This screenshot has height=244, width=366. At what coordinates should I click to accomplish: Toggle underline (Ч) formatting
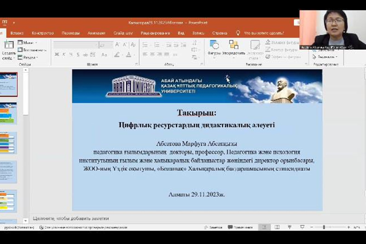click(70, 54)
